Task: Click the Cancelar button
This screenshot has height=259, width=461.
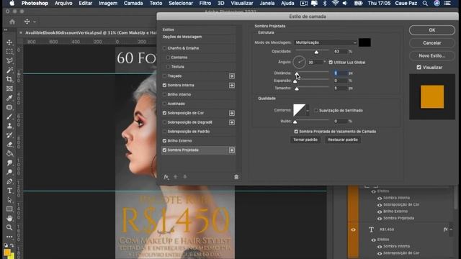Action: click(432, 43)
